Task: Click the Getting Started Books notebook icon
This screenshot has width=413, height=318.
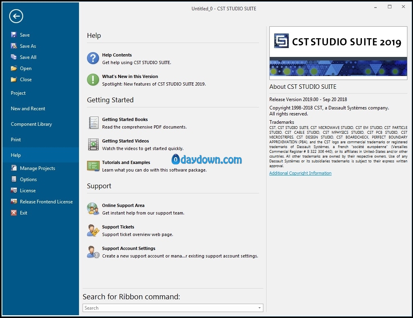Action: coord(93,123)
